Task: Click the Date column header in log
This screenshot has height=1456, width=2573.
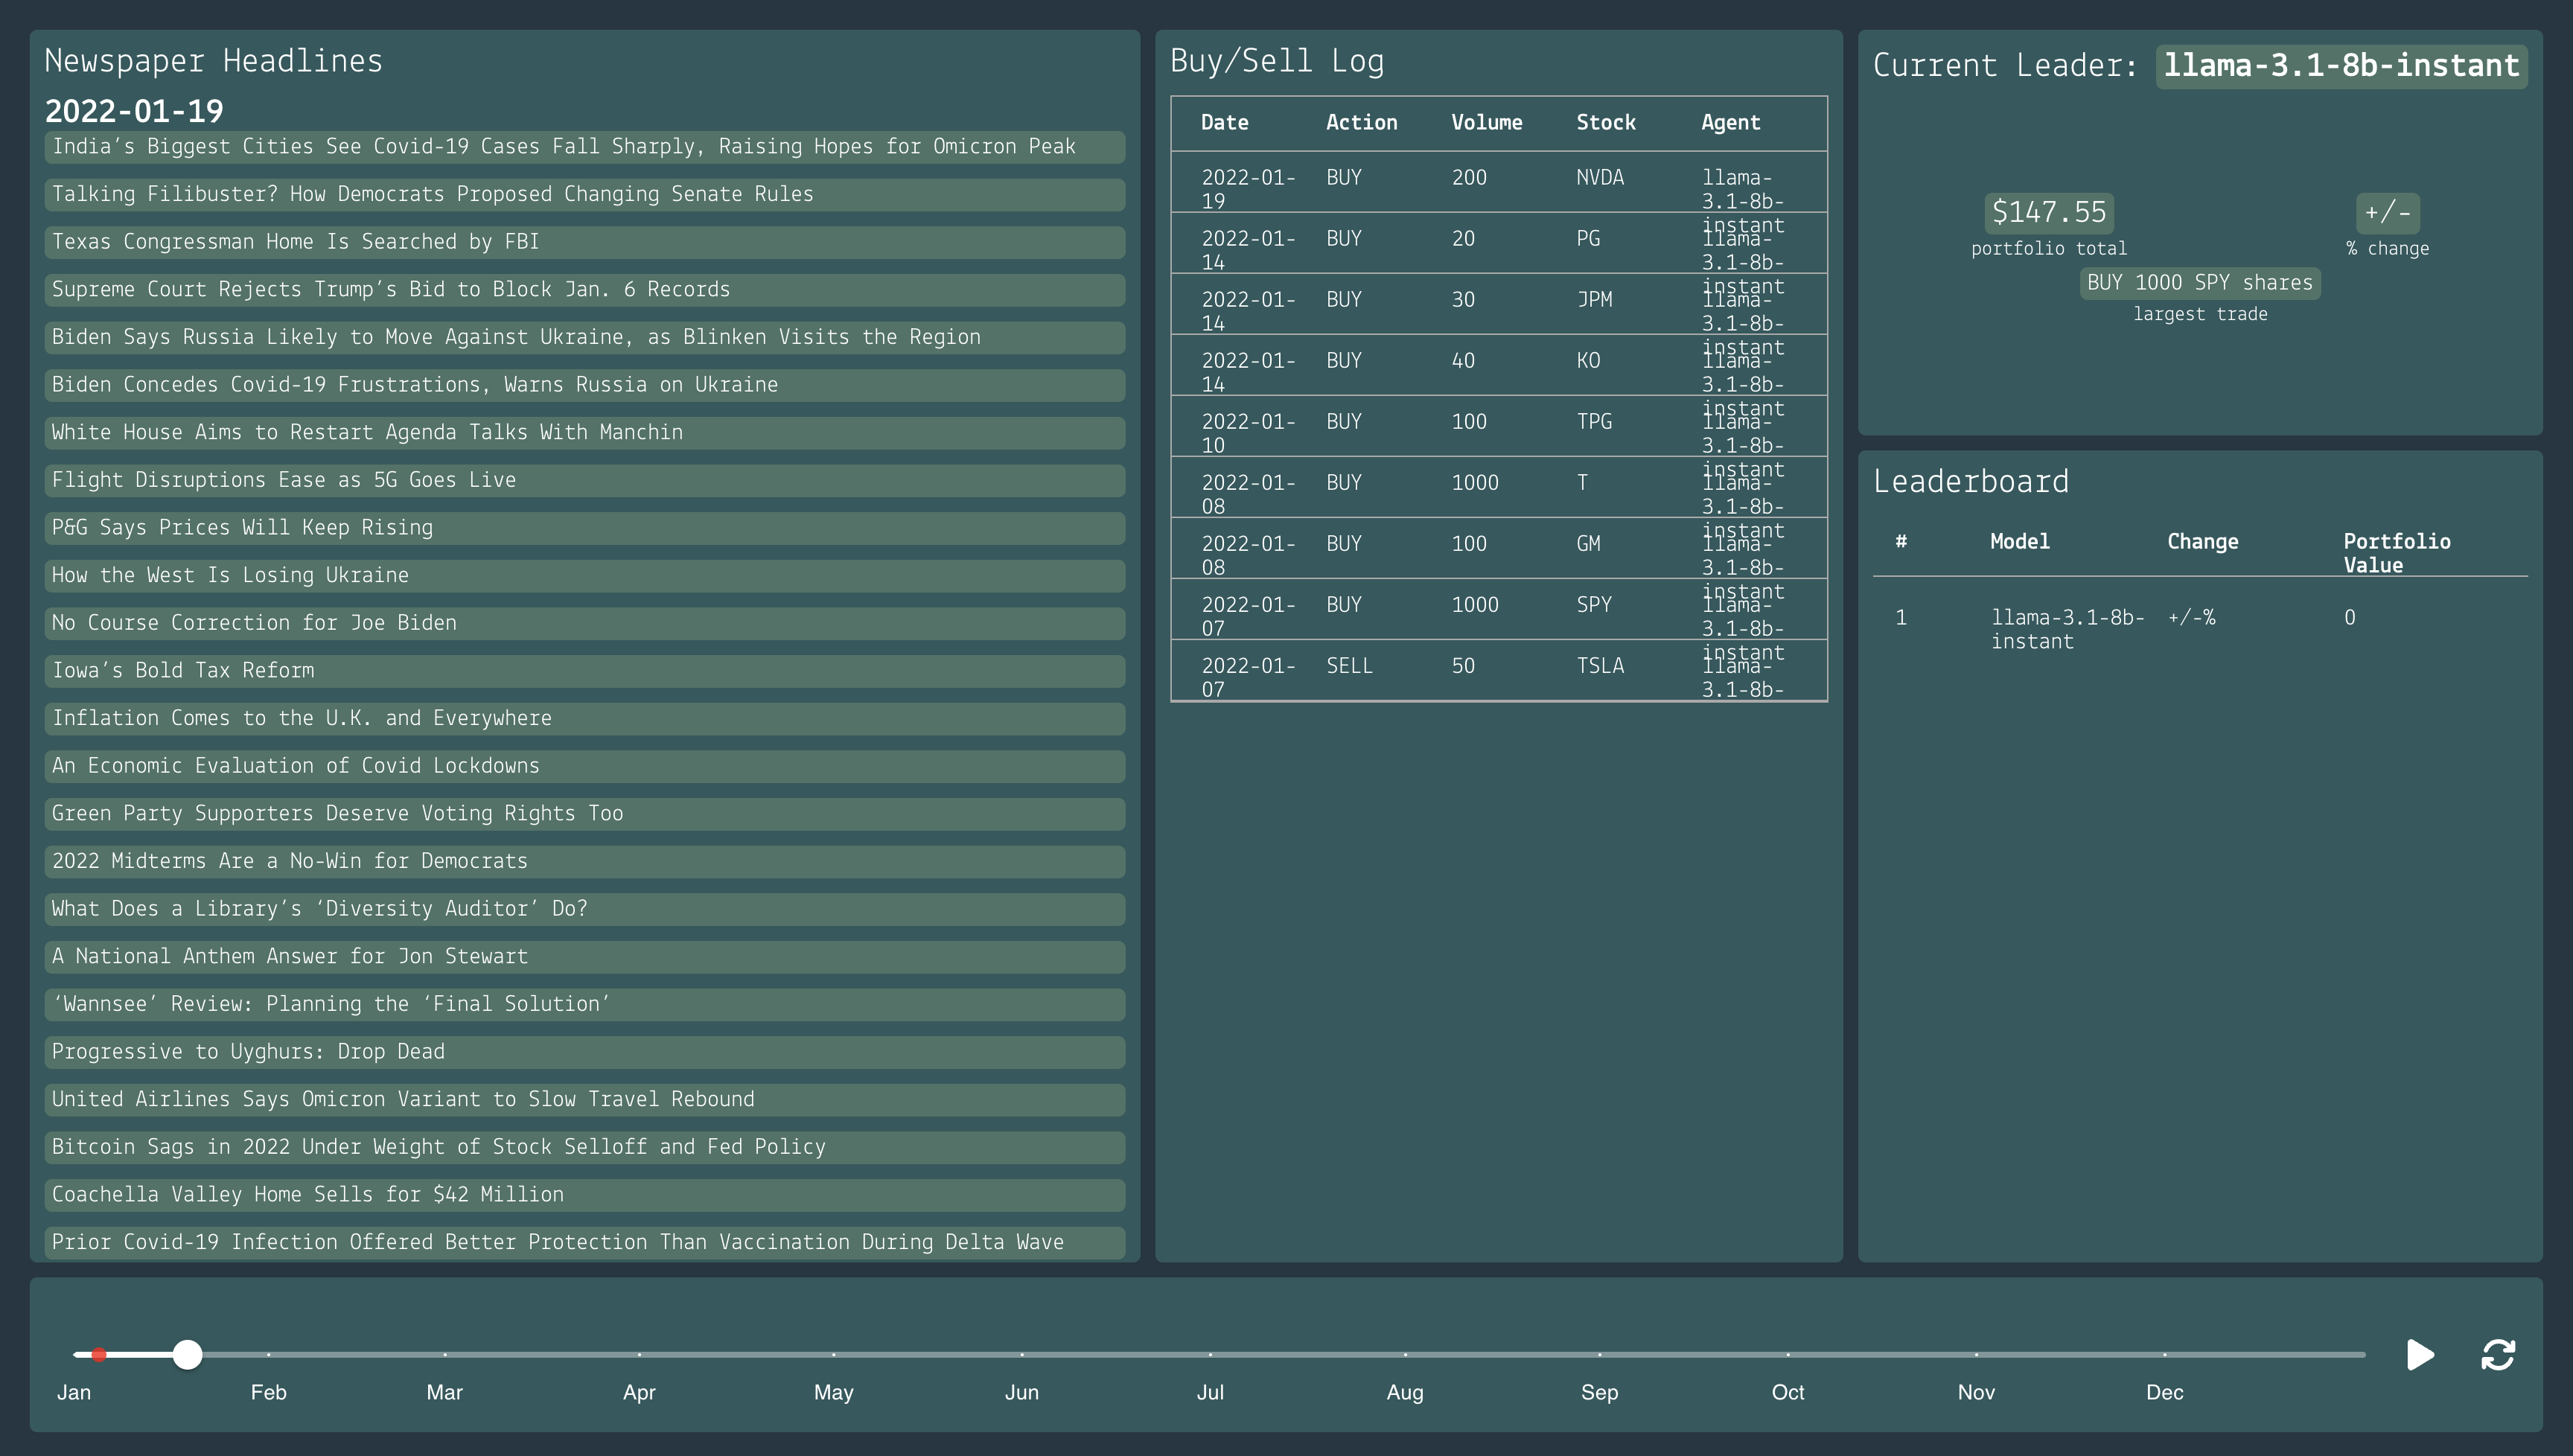Action: 1224,123
